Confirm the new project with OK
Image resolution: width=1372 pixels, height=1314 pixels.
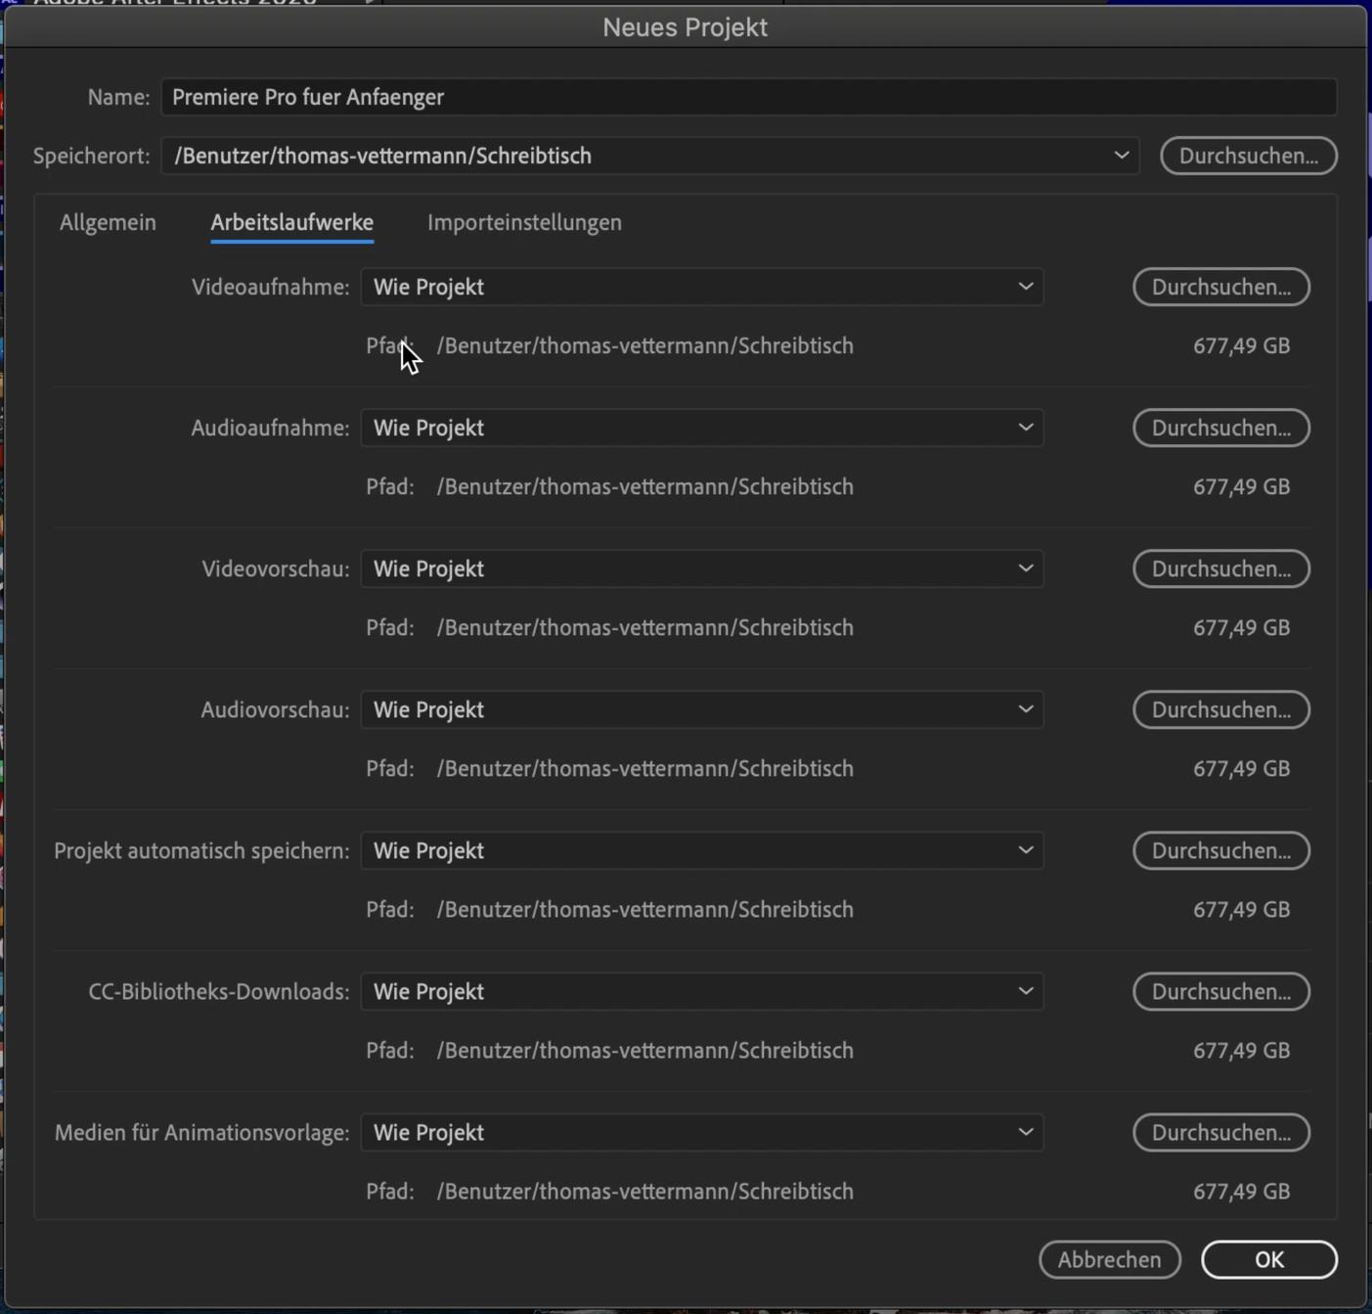[1268, 1259]
